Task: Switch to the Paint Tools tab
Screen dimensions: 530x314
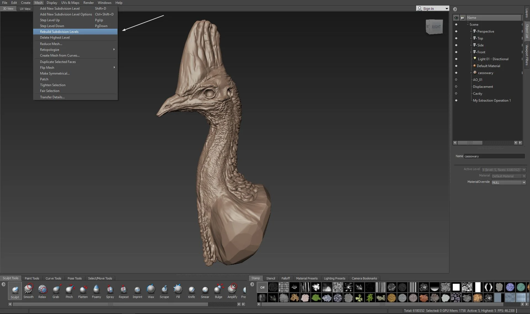Action: (32, 278)
